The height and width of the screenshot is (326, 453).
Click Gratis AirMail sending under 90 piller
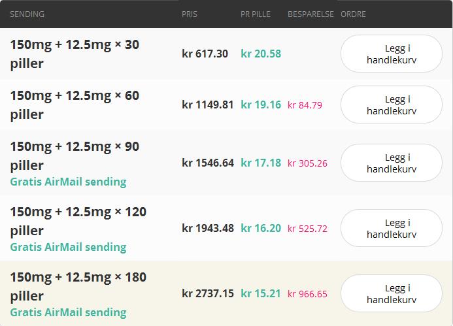68,182
